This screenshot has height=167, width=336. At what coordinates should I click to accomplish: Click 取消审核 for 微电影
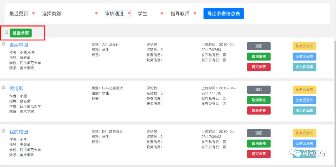click(259, 100)
